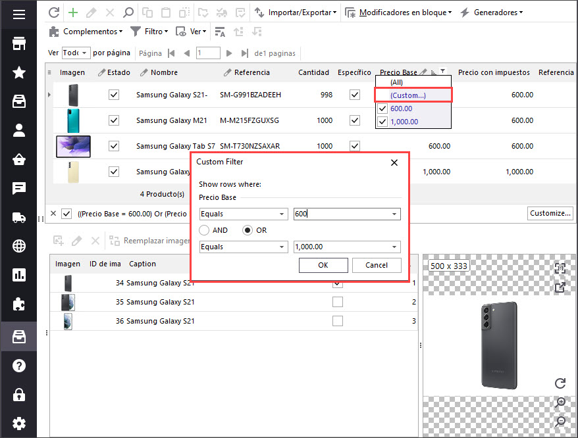Screen dimensions: 578x438
Task: Toggle Específico checkbox for Samsung Galaxy M21
Action: 355,120
